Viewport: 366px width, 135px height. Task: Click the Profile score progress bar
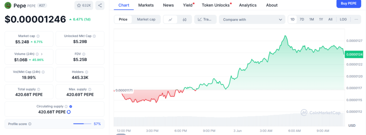click(82, 124)
